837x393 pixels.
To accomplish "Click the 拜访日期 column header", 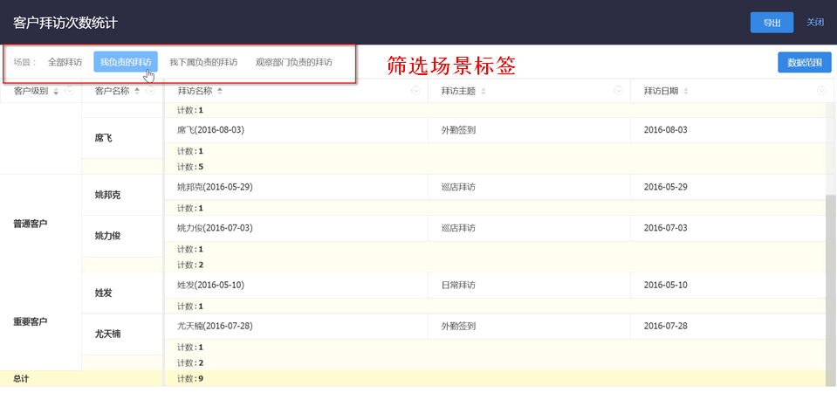I will (x=661, y=92).
